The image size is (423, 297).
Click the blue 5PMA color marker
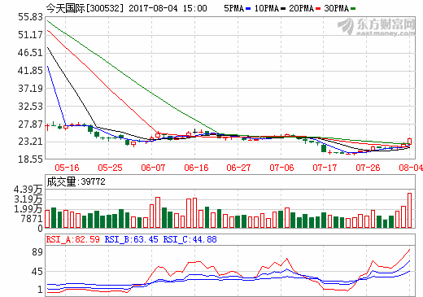pos(248,9)
